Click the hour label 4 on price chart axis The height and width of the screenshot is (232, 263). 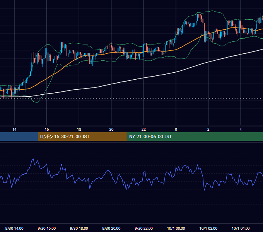click(x=241, y=130)
